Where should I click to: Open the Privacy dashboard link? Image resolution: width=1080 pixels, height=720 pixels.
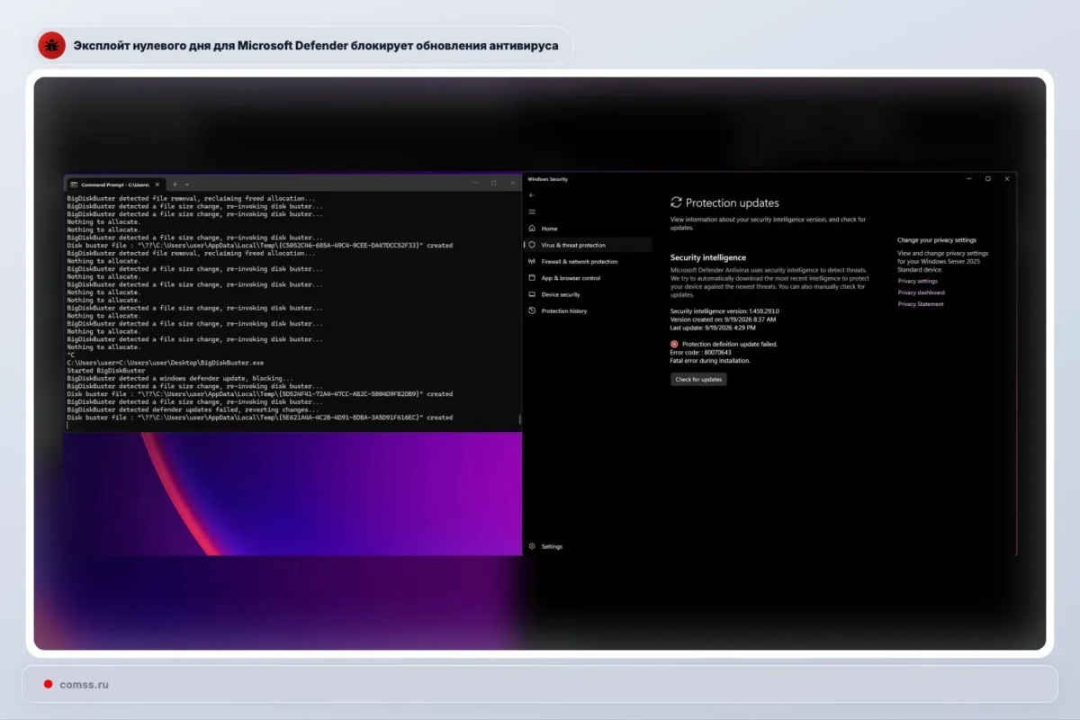(x=922, y=292)
